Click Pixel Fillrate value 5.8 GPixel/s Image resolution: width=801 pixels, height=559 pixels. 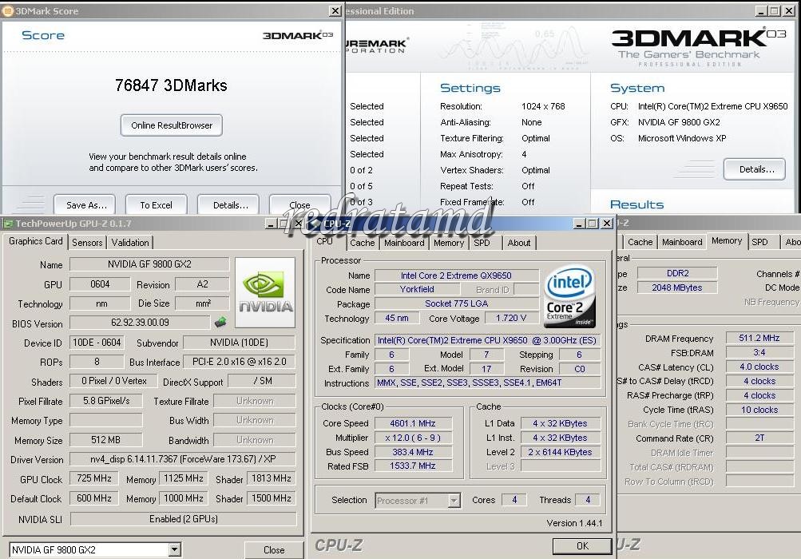coord(105,401)
